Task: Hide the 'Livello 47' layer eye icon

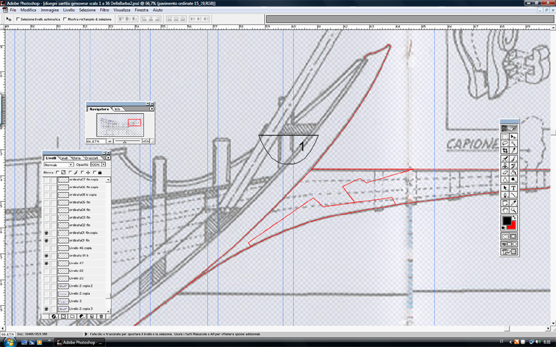Action: (47, 264)
